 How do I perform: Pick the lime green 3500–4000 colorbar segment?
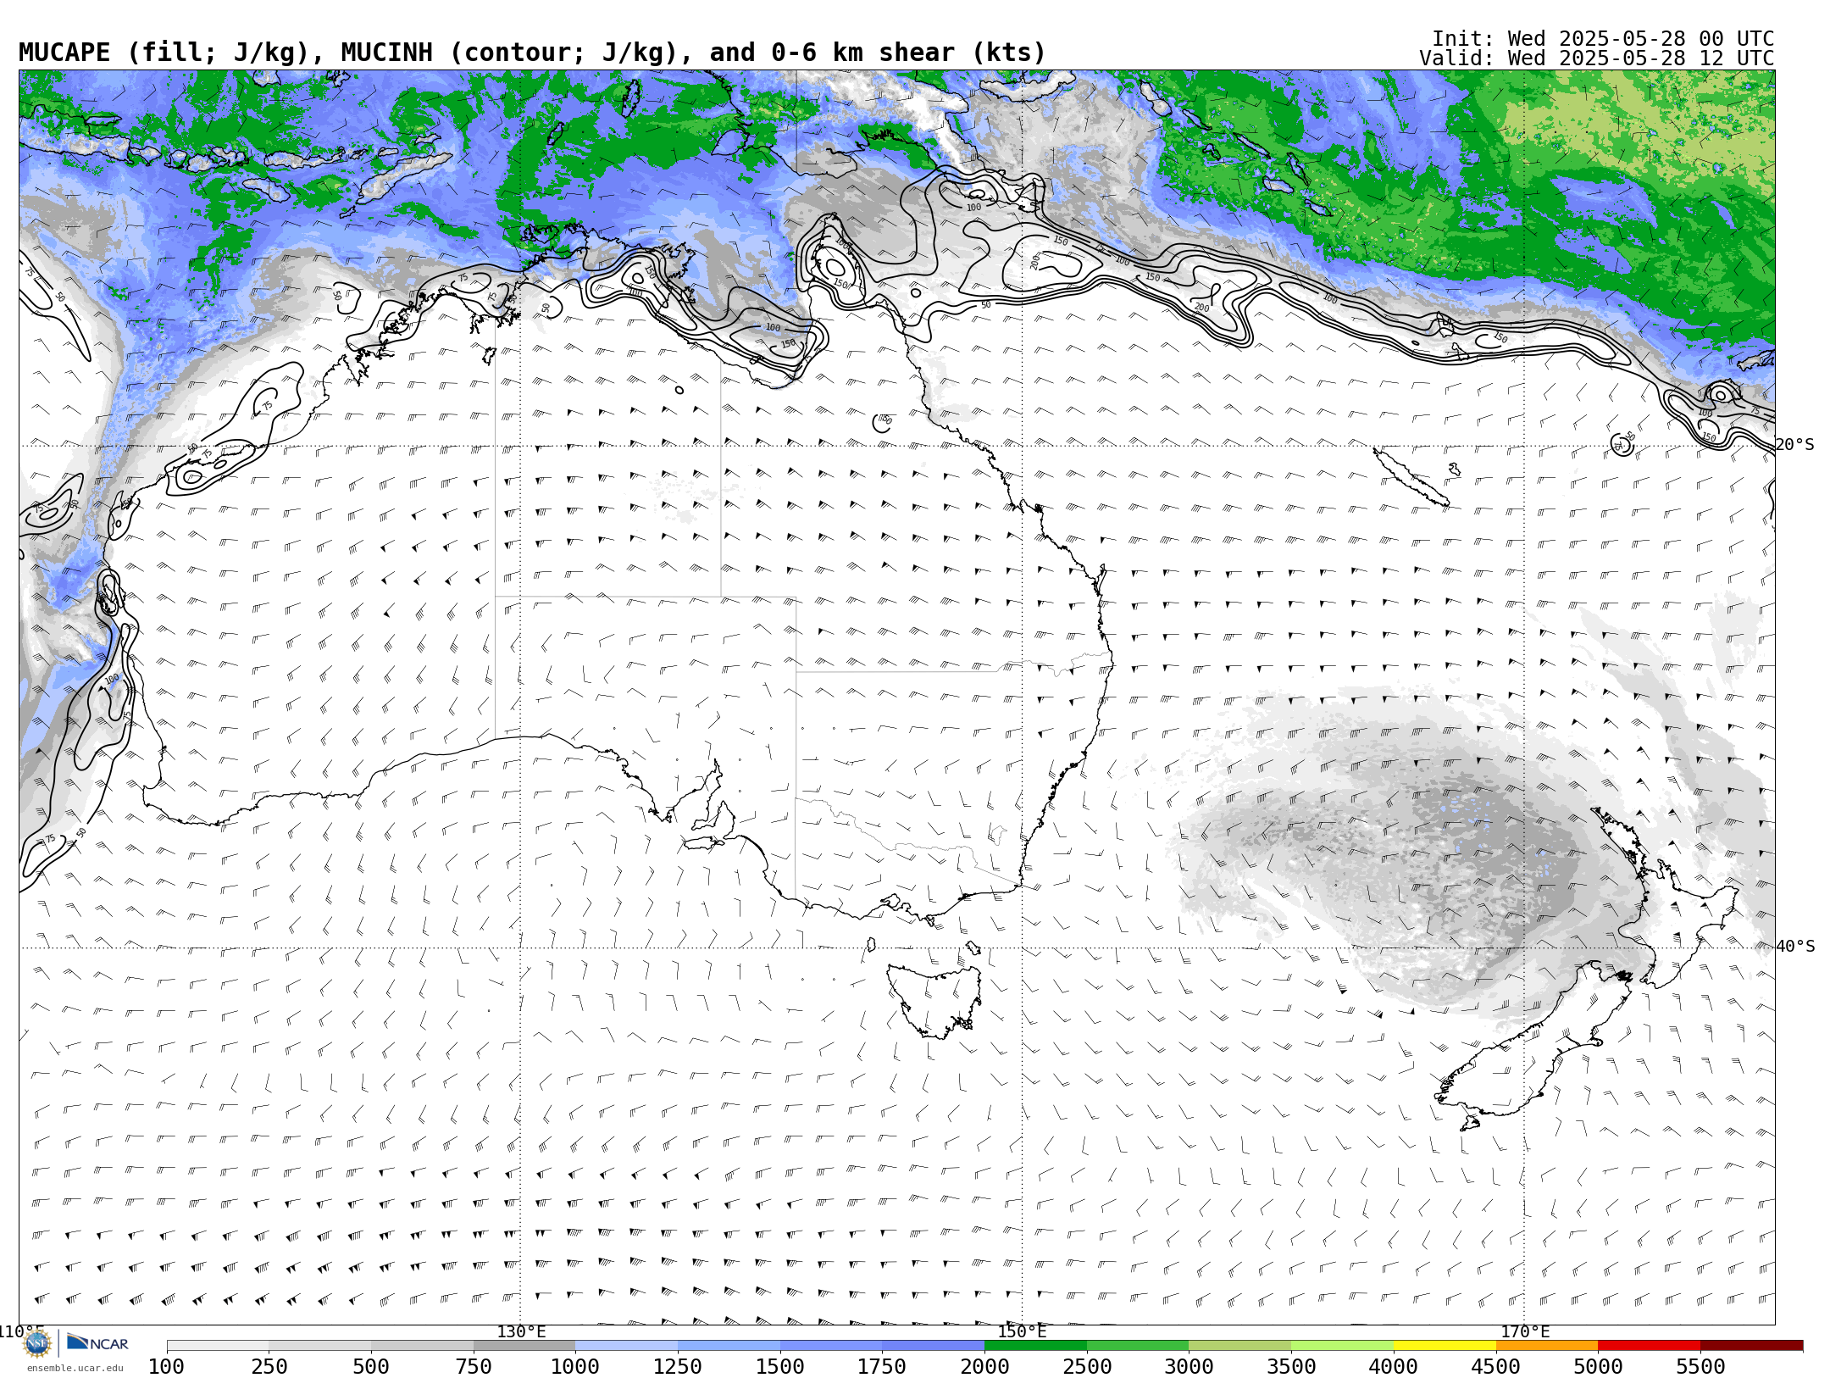(x=1342, y=1346)
